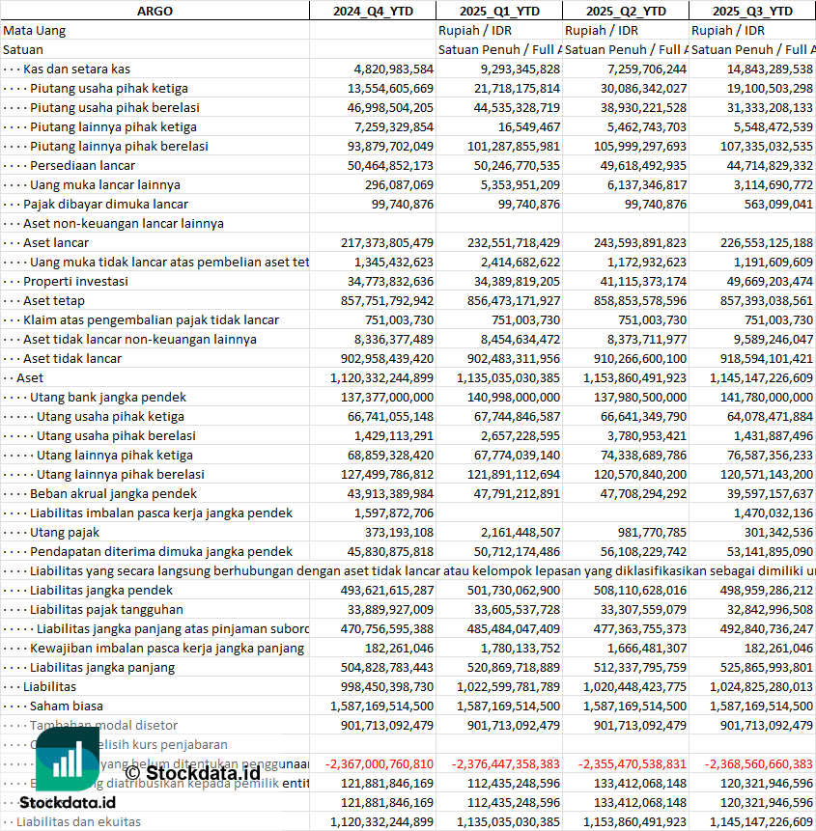Select Piutang lainnya pihak ketiga label

pos(113,127)
